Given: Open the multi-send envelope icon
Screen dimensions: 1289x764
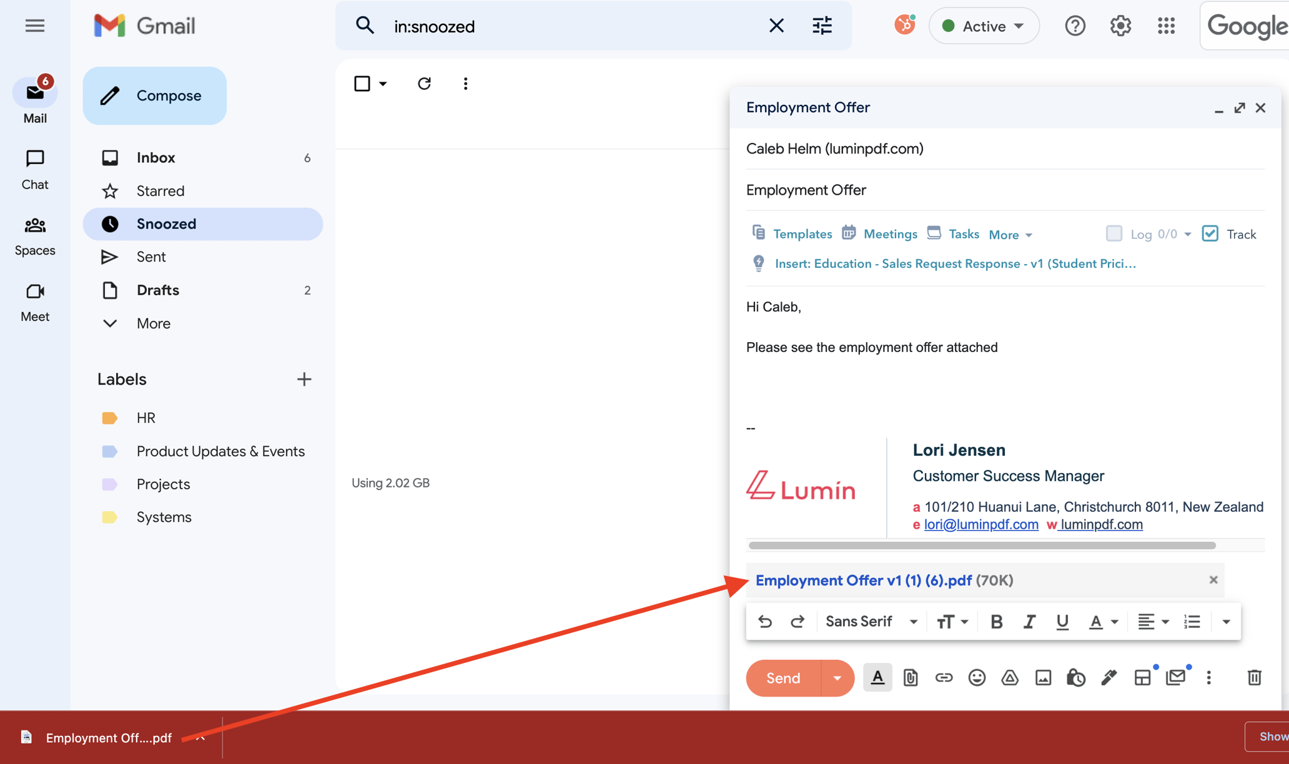Looking at the screenshot, I should tap(1175, 677).
